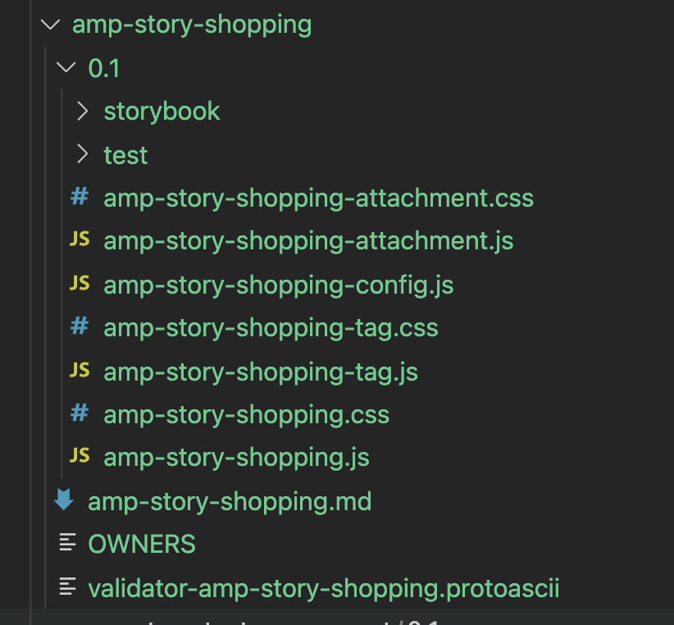Open amp-story-shopping-config.js

[278, 283]
